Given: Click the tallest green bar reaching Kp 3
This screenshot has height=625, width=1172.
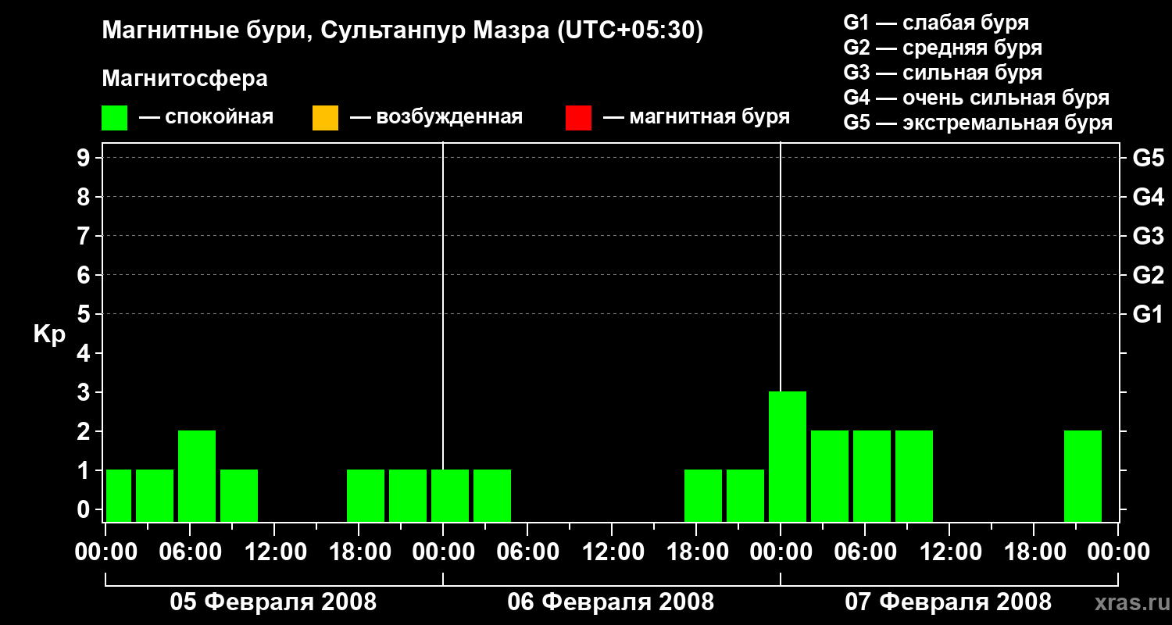Looking at the screenshot, I should pyautogui.click(x=788, y=456).
